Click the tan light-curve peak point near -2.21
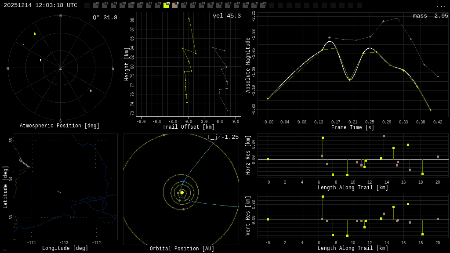Viewport: 450px width, 253px height. [x=397, y=18]
